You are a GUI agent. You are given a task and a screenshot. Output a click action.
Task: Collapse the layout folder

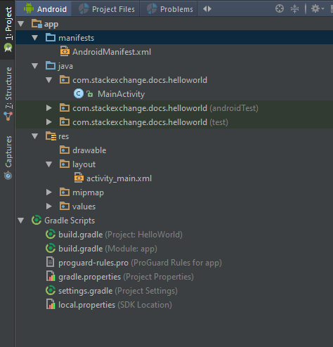pyautogui.click(x=49, y=164)
